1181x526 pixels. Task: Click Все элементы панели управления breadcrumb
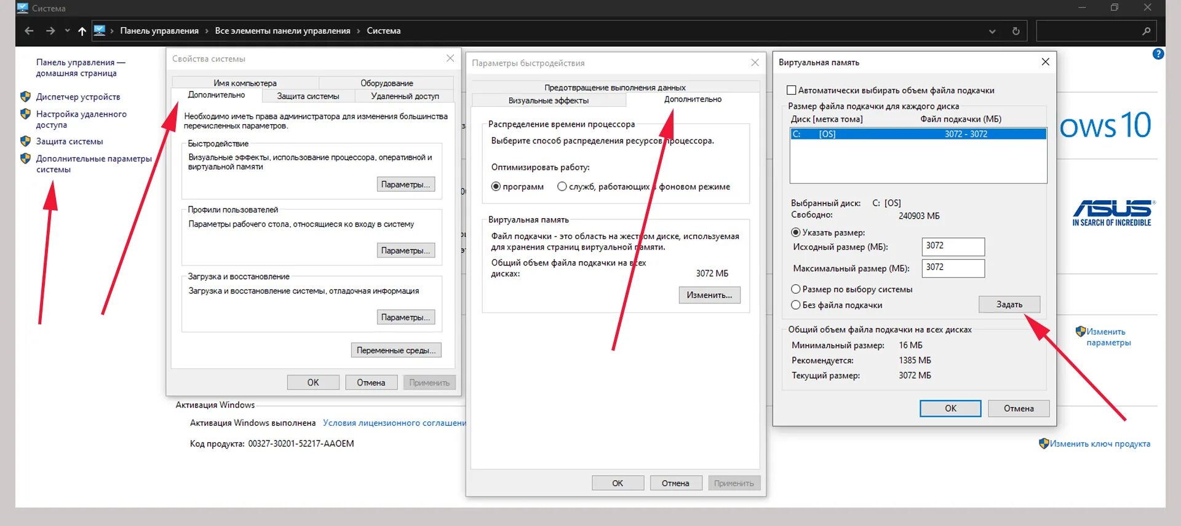click(282, 31)
